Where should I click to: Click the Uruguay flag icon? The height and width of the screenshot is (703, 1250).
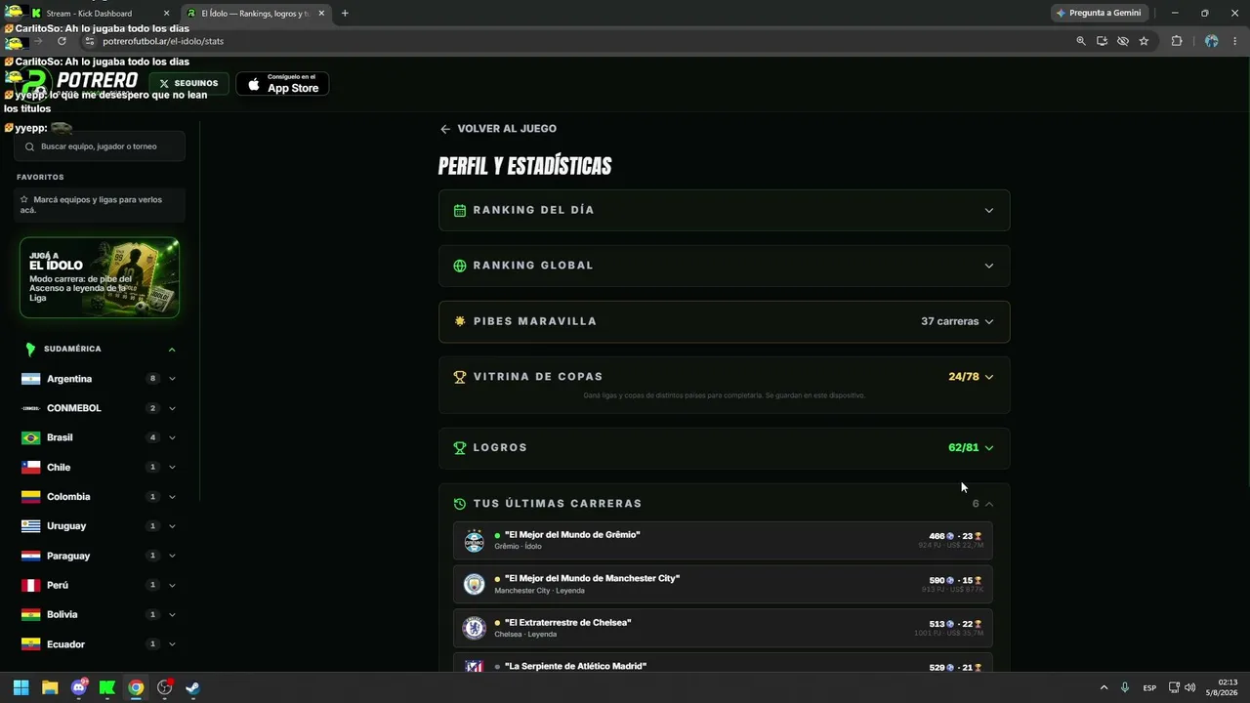point(31,526)
